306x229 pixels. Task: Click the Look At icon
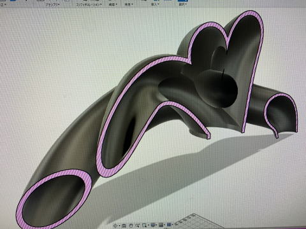click(124, 226)
